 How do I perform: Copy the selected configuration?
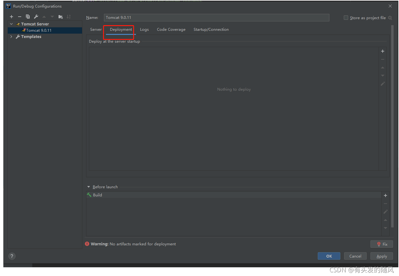point(28,17)
